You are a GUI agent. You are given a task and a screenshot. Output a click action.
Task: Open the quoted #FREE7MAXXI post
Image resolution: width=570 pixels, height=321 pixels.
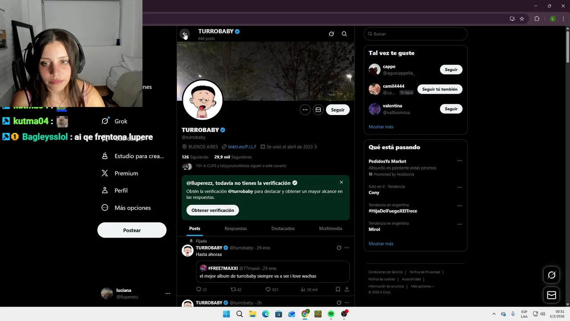[273, 272]
